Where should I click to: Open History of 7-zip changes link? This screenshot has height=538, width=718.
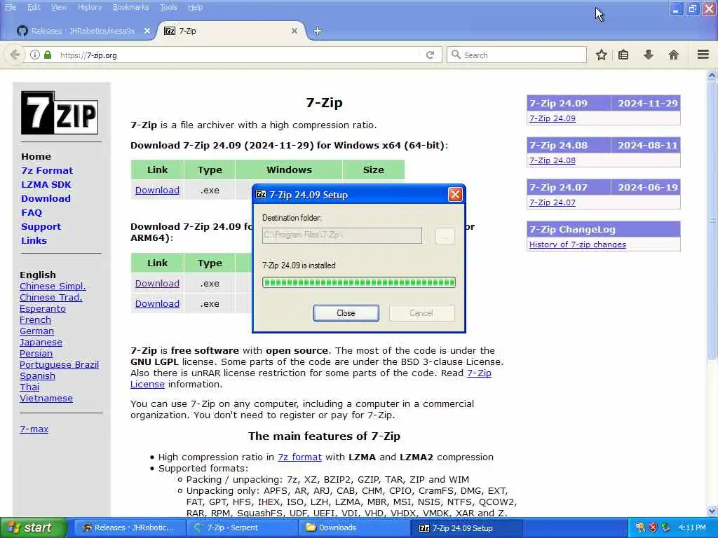[x=578, y=244]
